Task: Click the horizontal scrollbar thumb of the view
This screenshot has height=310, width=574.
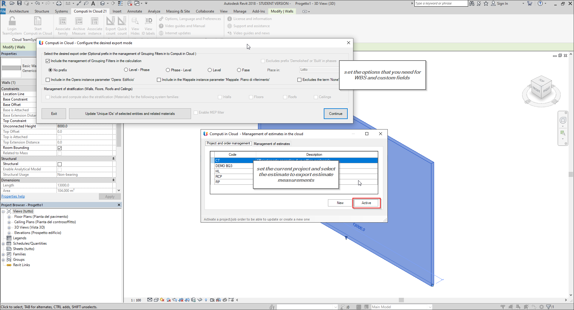Action: tap(401, 300)
